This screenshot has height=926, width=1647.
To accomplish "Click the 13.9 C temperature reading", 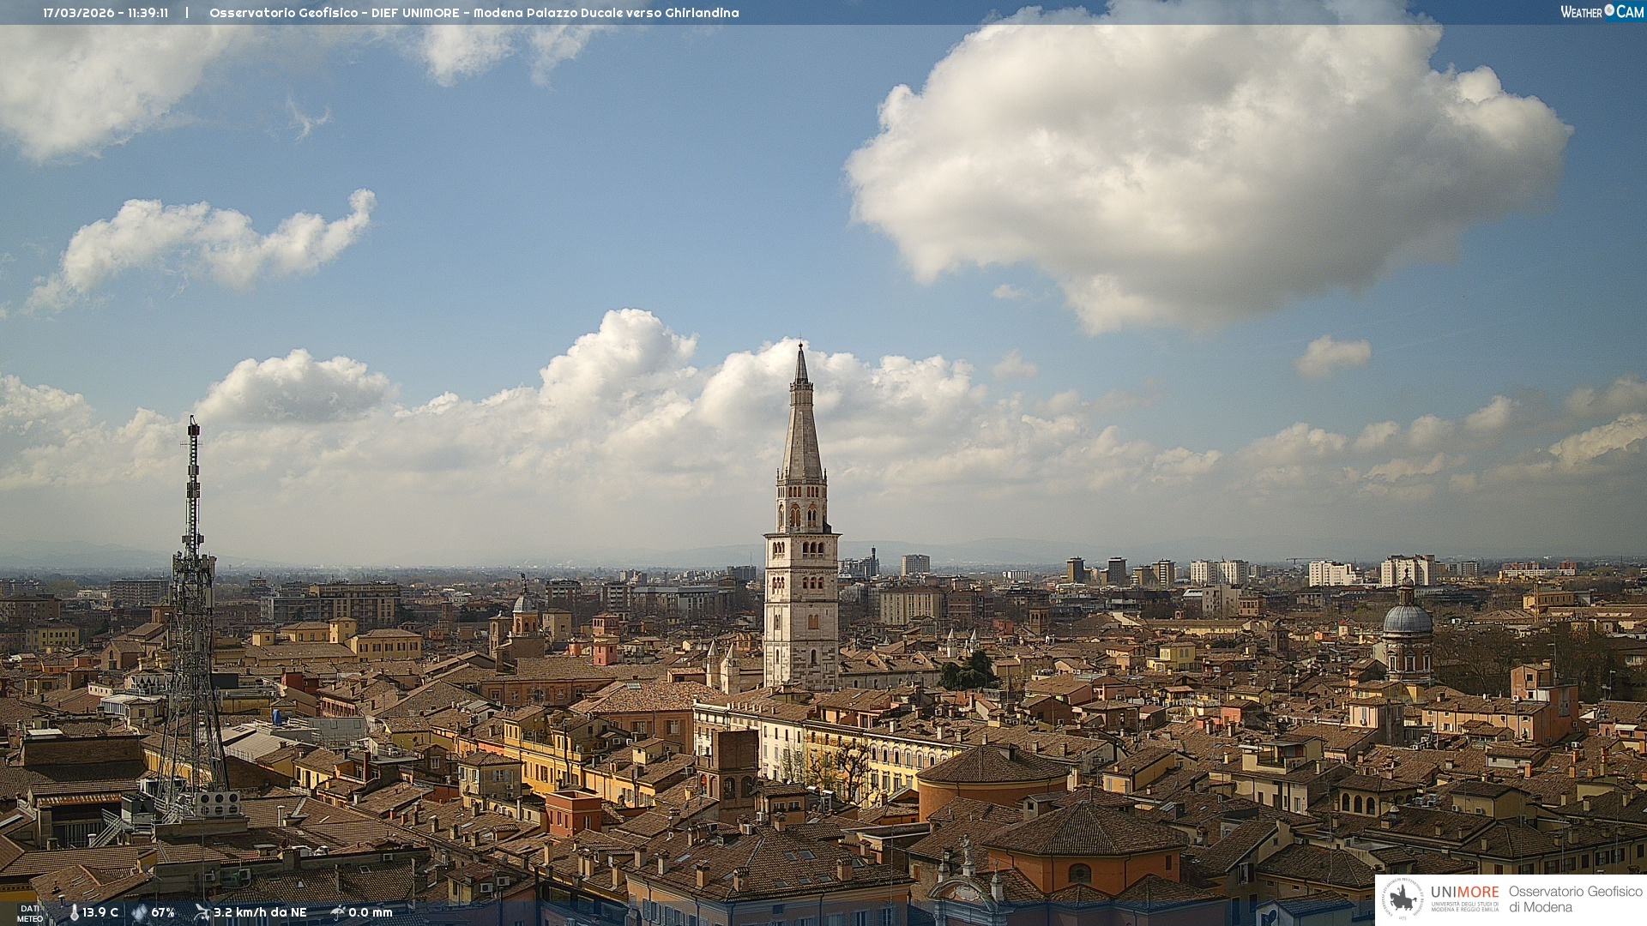I will tap(100, 912).
